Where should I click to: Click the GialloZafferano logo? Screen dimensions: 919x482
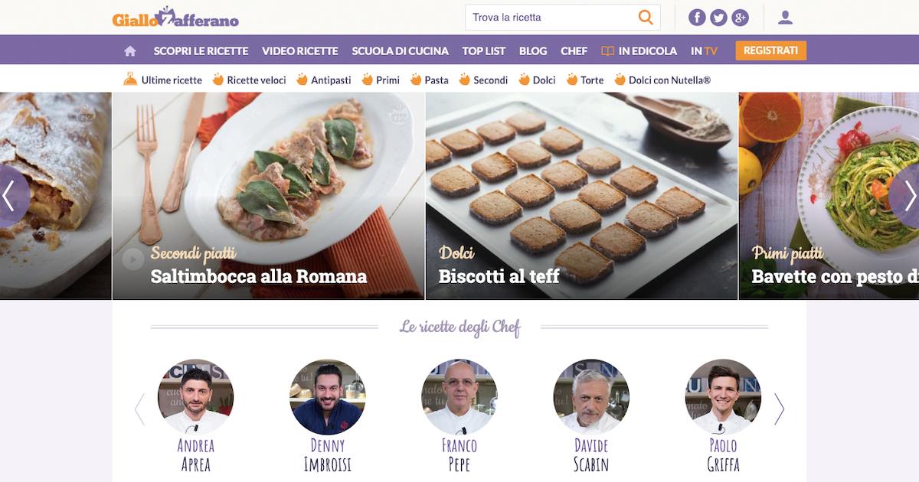coord(175,18)
